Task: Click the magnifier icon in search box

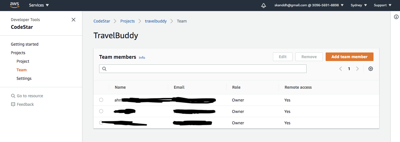Action: pyautogui.click(x=104, y=69)
